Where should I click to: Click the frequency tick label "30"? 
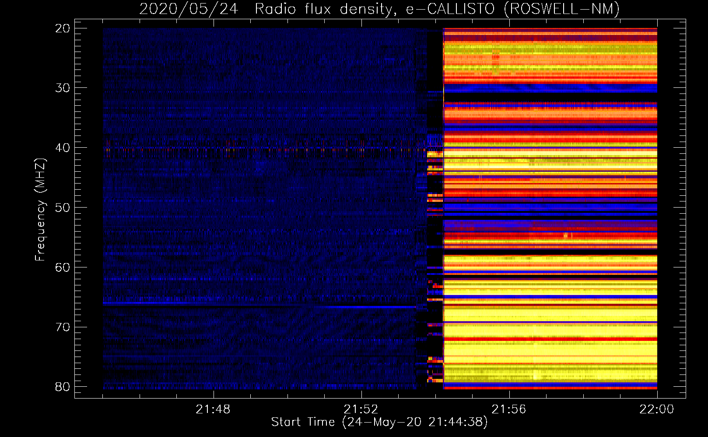tap(63, 88)
